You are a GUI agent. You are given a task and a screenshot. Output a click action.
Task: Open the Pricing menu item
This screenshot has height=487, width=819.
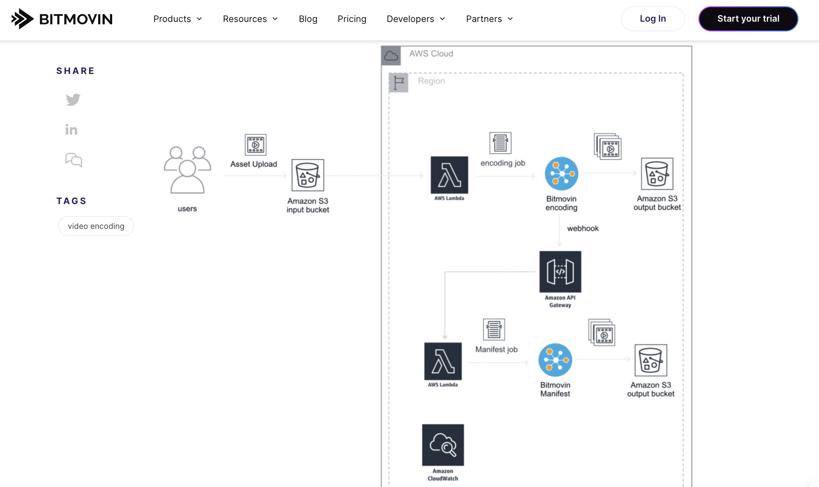[352, 19]
